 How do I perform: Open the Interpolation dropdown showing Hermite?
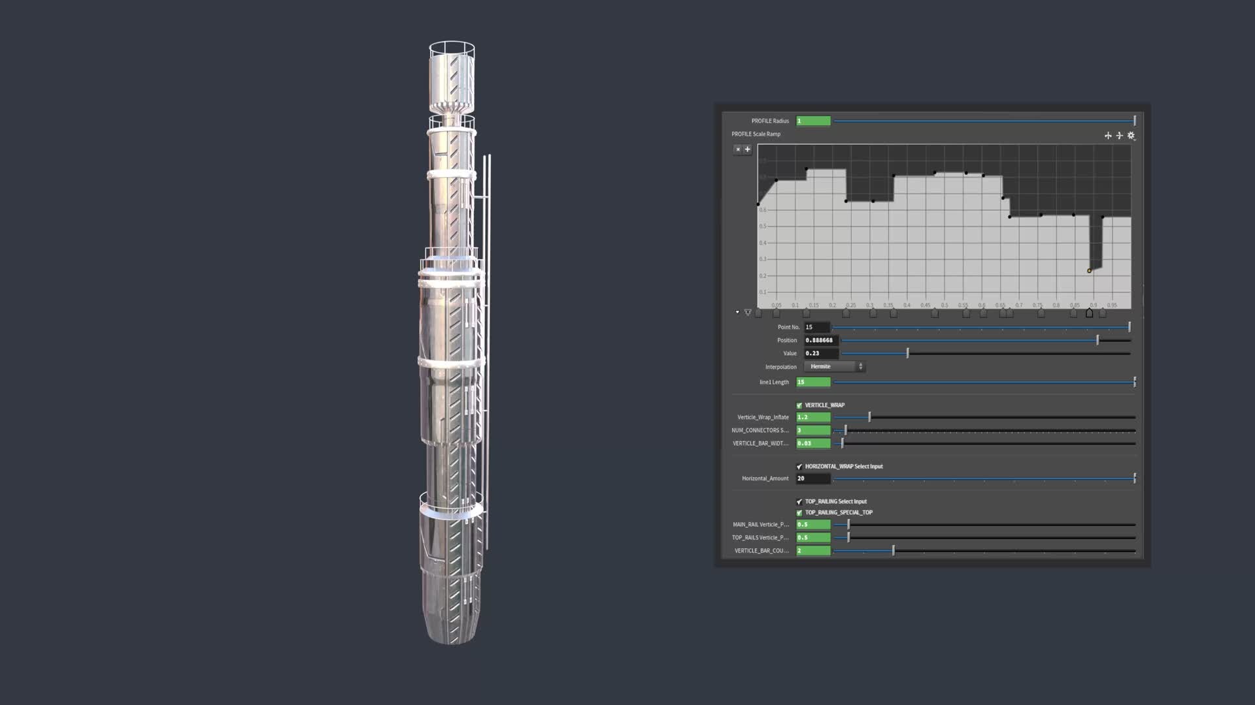(x=831, y=366)
